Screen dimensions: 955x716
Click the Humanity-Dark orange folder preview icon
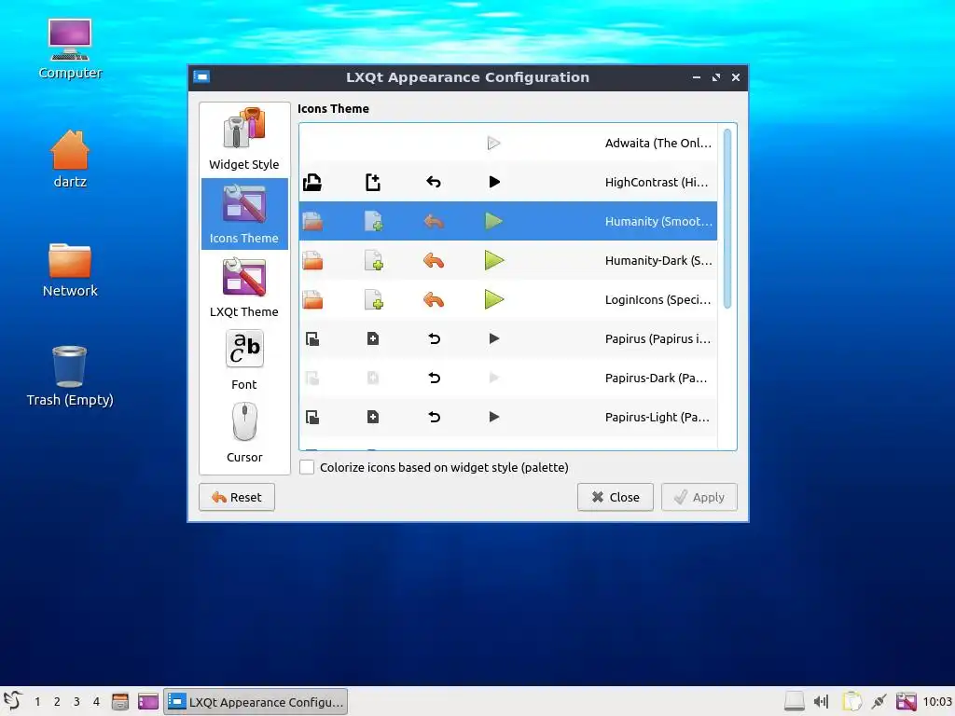click(x=312, y=261)
